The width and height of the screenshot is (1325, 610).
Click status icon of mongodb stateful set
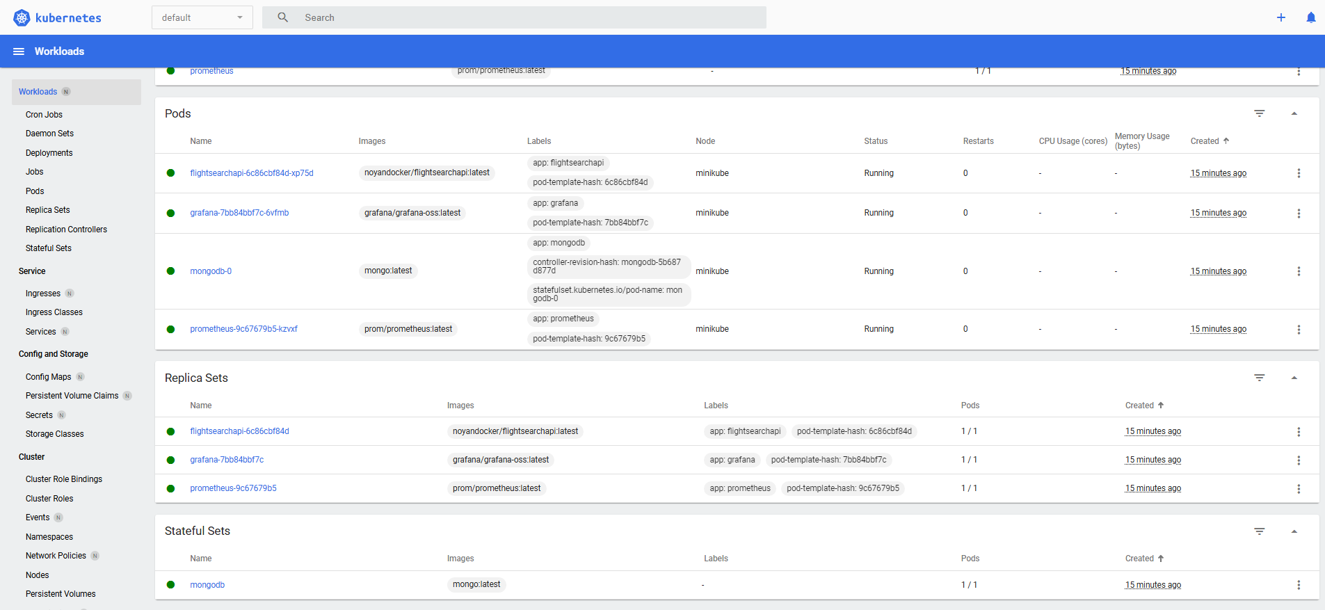170,585
